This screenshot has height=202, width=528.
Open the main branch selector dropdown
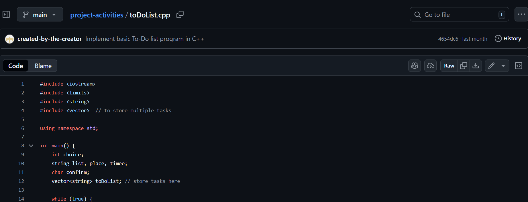40,14
